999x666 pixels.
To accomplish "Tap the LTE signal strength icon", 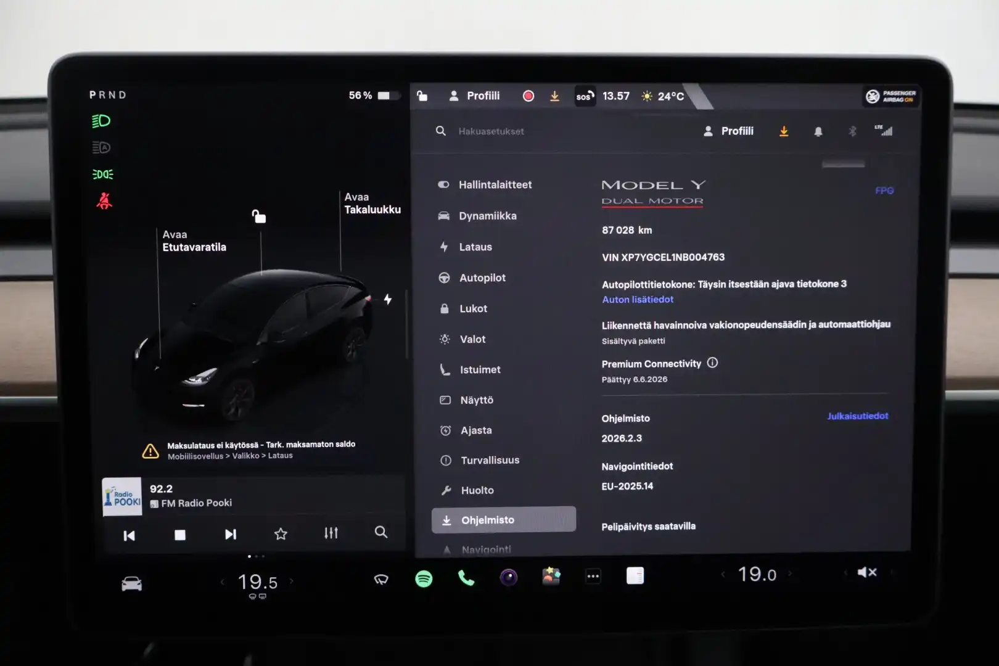I will point(884,130).
